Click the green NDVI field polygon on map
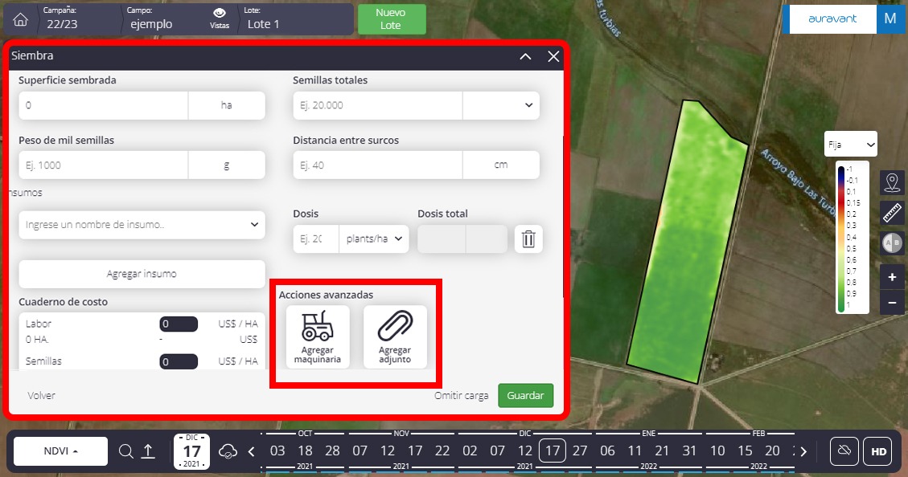The height and width of the screenshot is (477, 908). 686,243
